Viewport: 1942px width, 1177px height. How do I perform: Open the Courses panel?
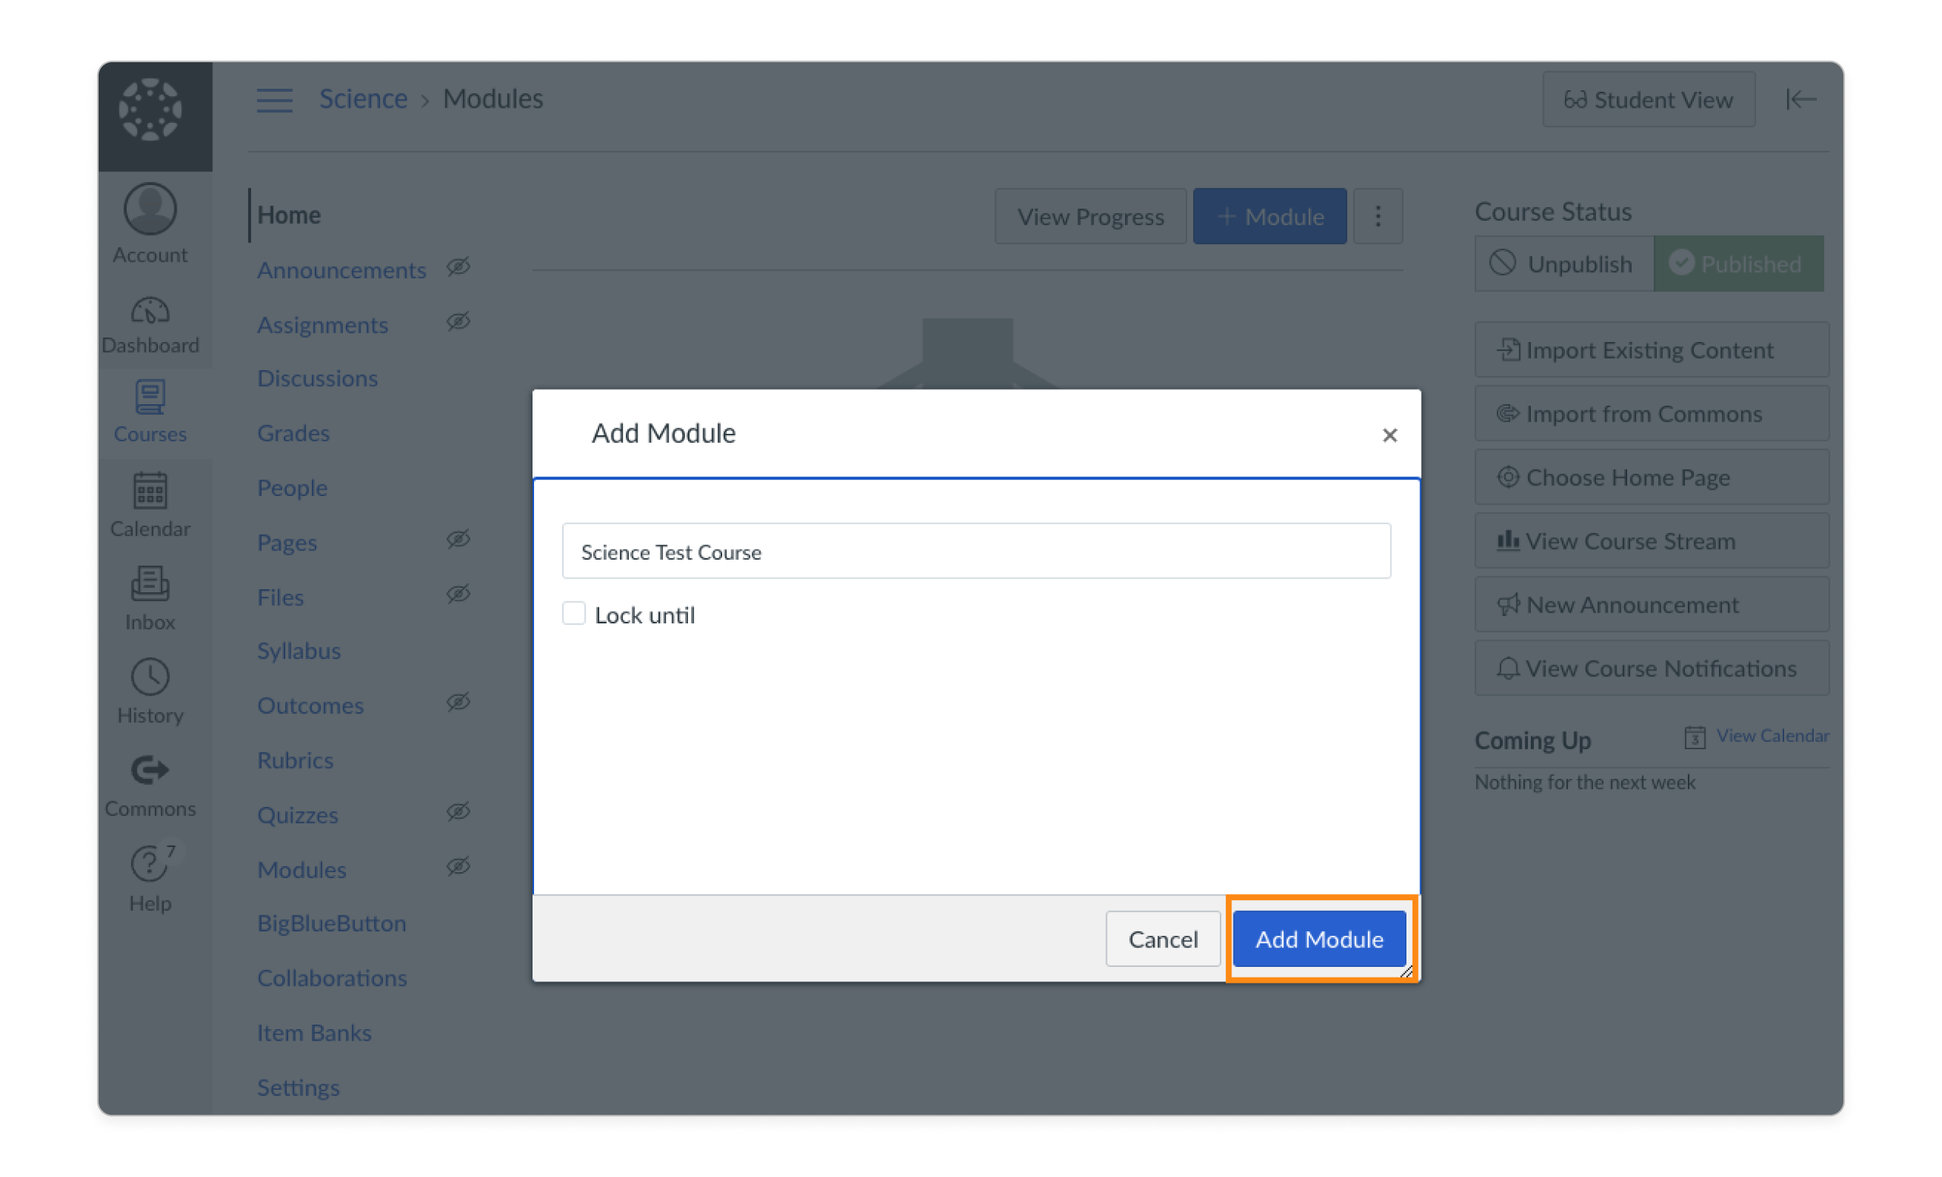tap(149, 411)
